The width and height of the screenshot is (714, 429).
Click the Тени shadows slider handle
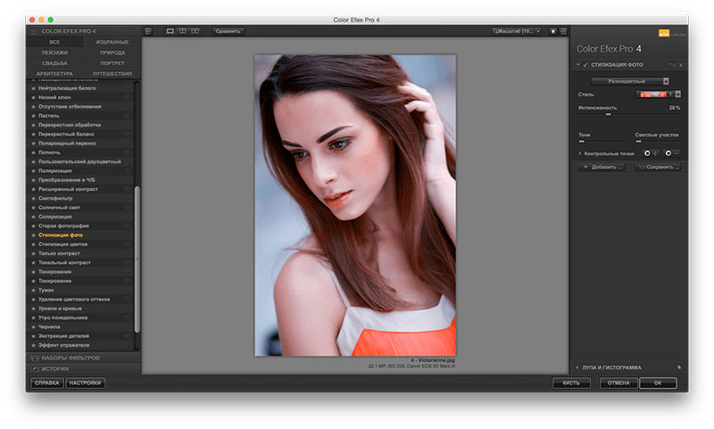coord(582,142)
